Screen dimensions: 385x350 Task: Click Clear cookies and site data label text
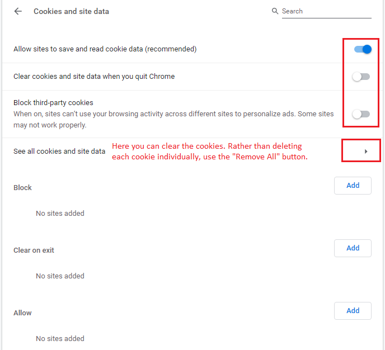[94, 77]
